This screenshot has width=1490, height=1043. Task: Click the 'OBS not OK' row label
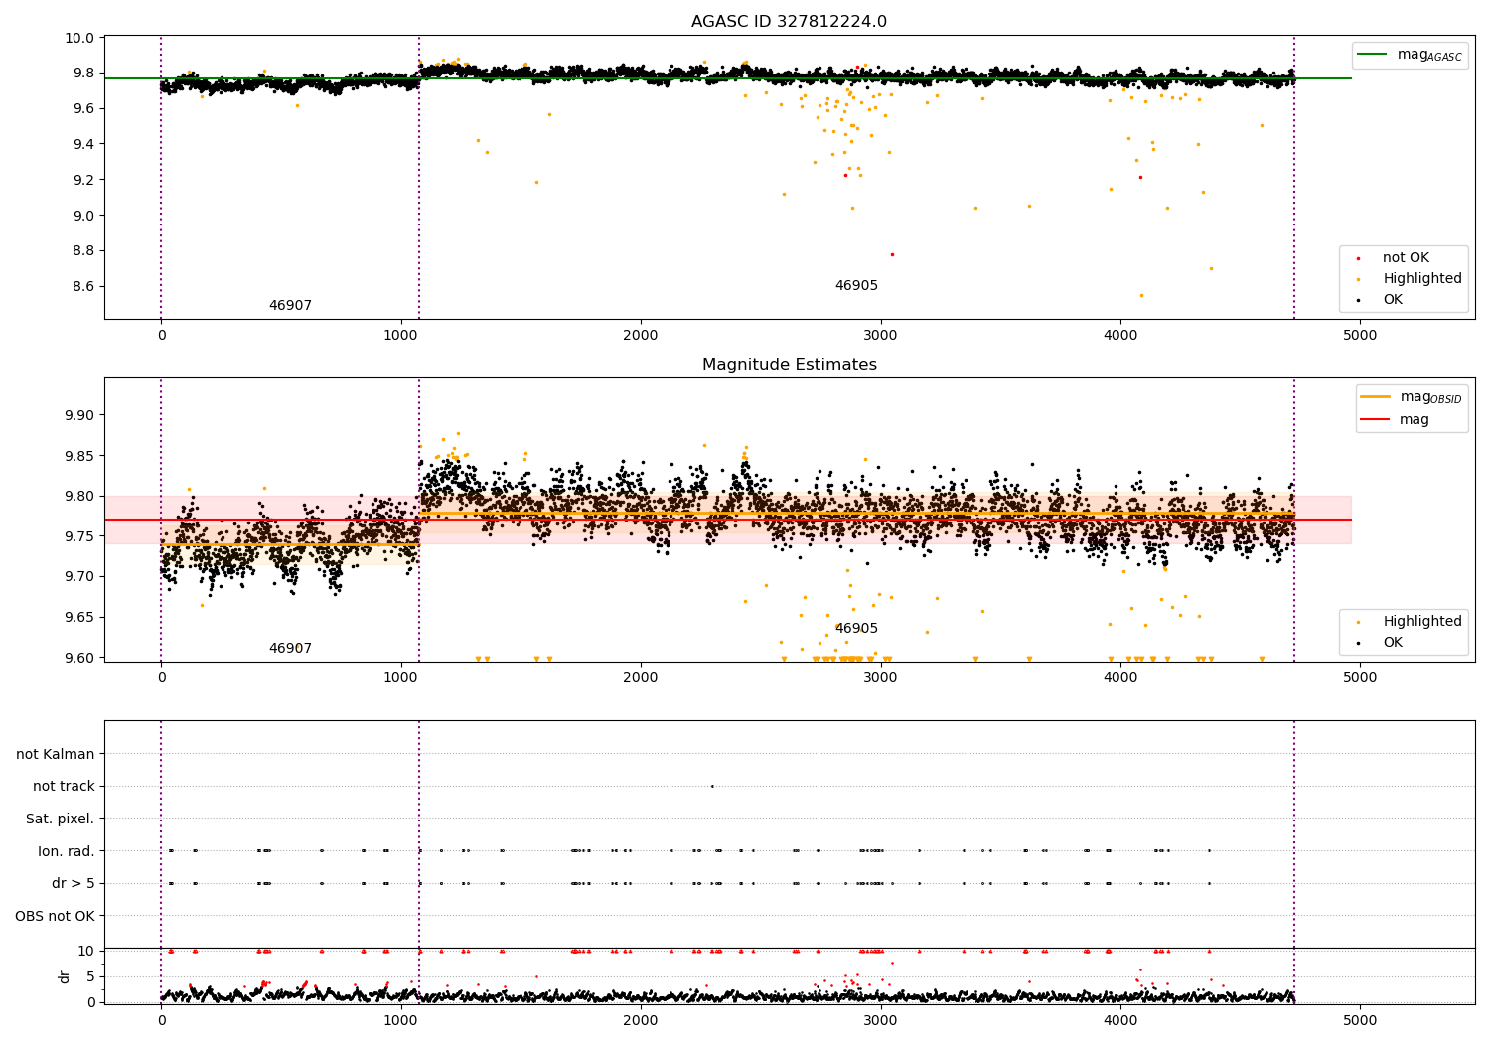click(x=55, y=916)
